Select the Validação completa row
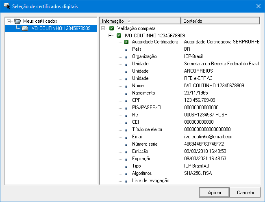 136,28
